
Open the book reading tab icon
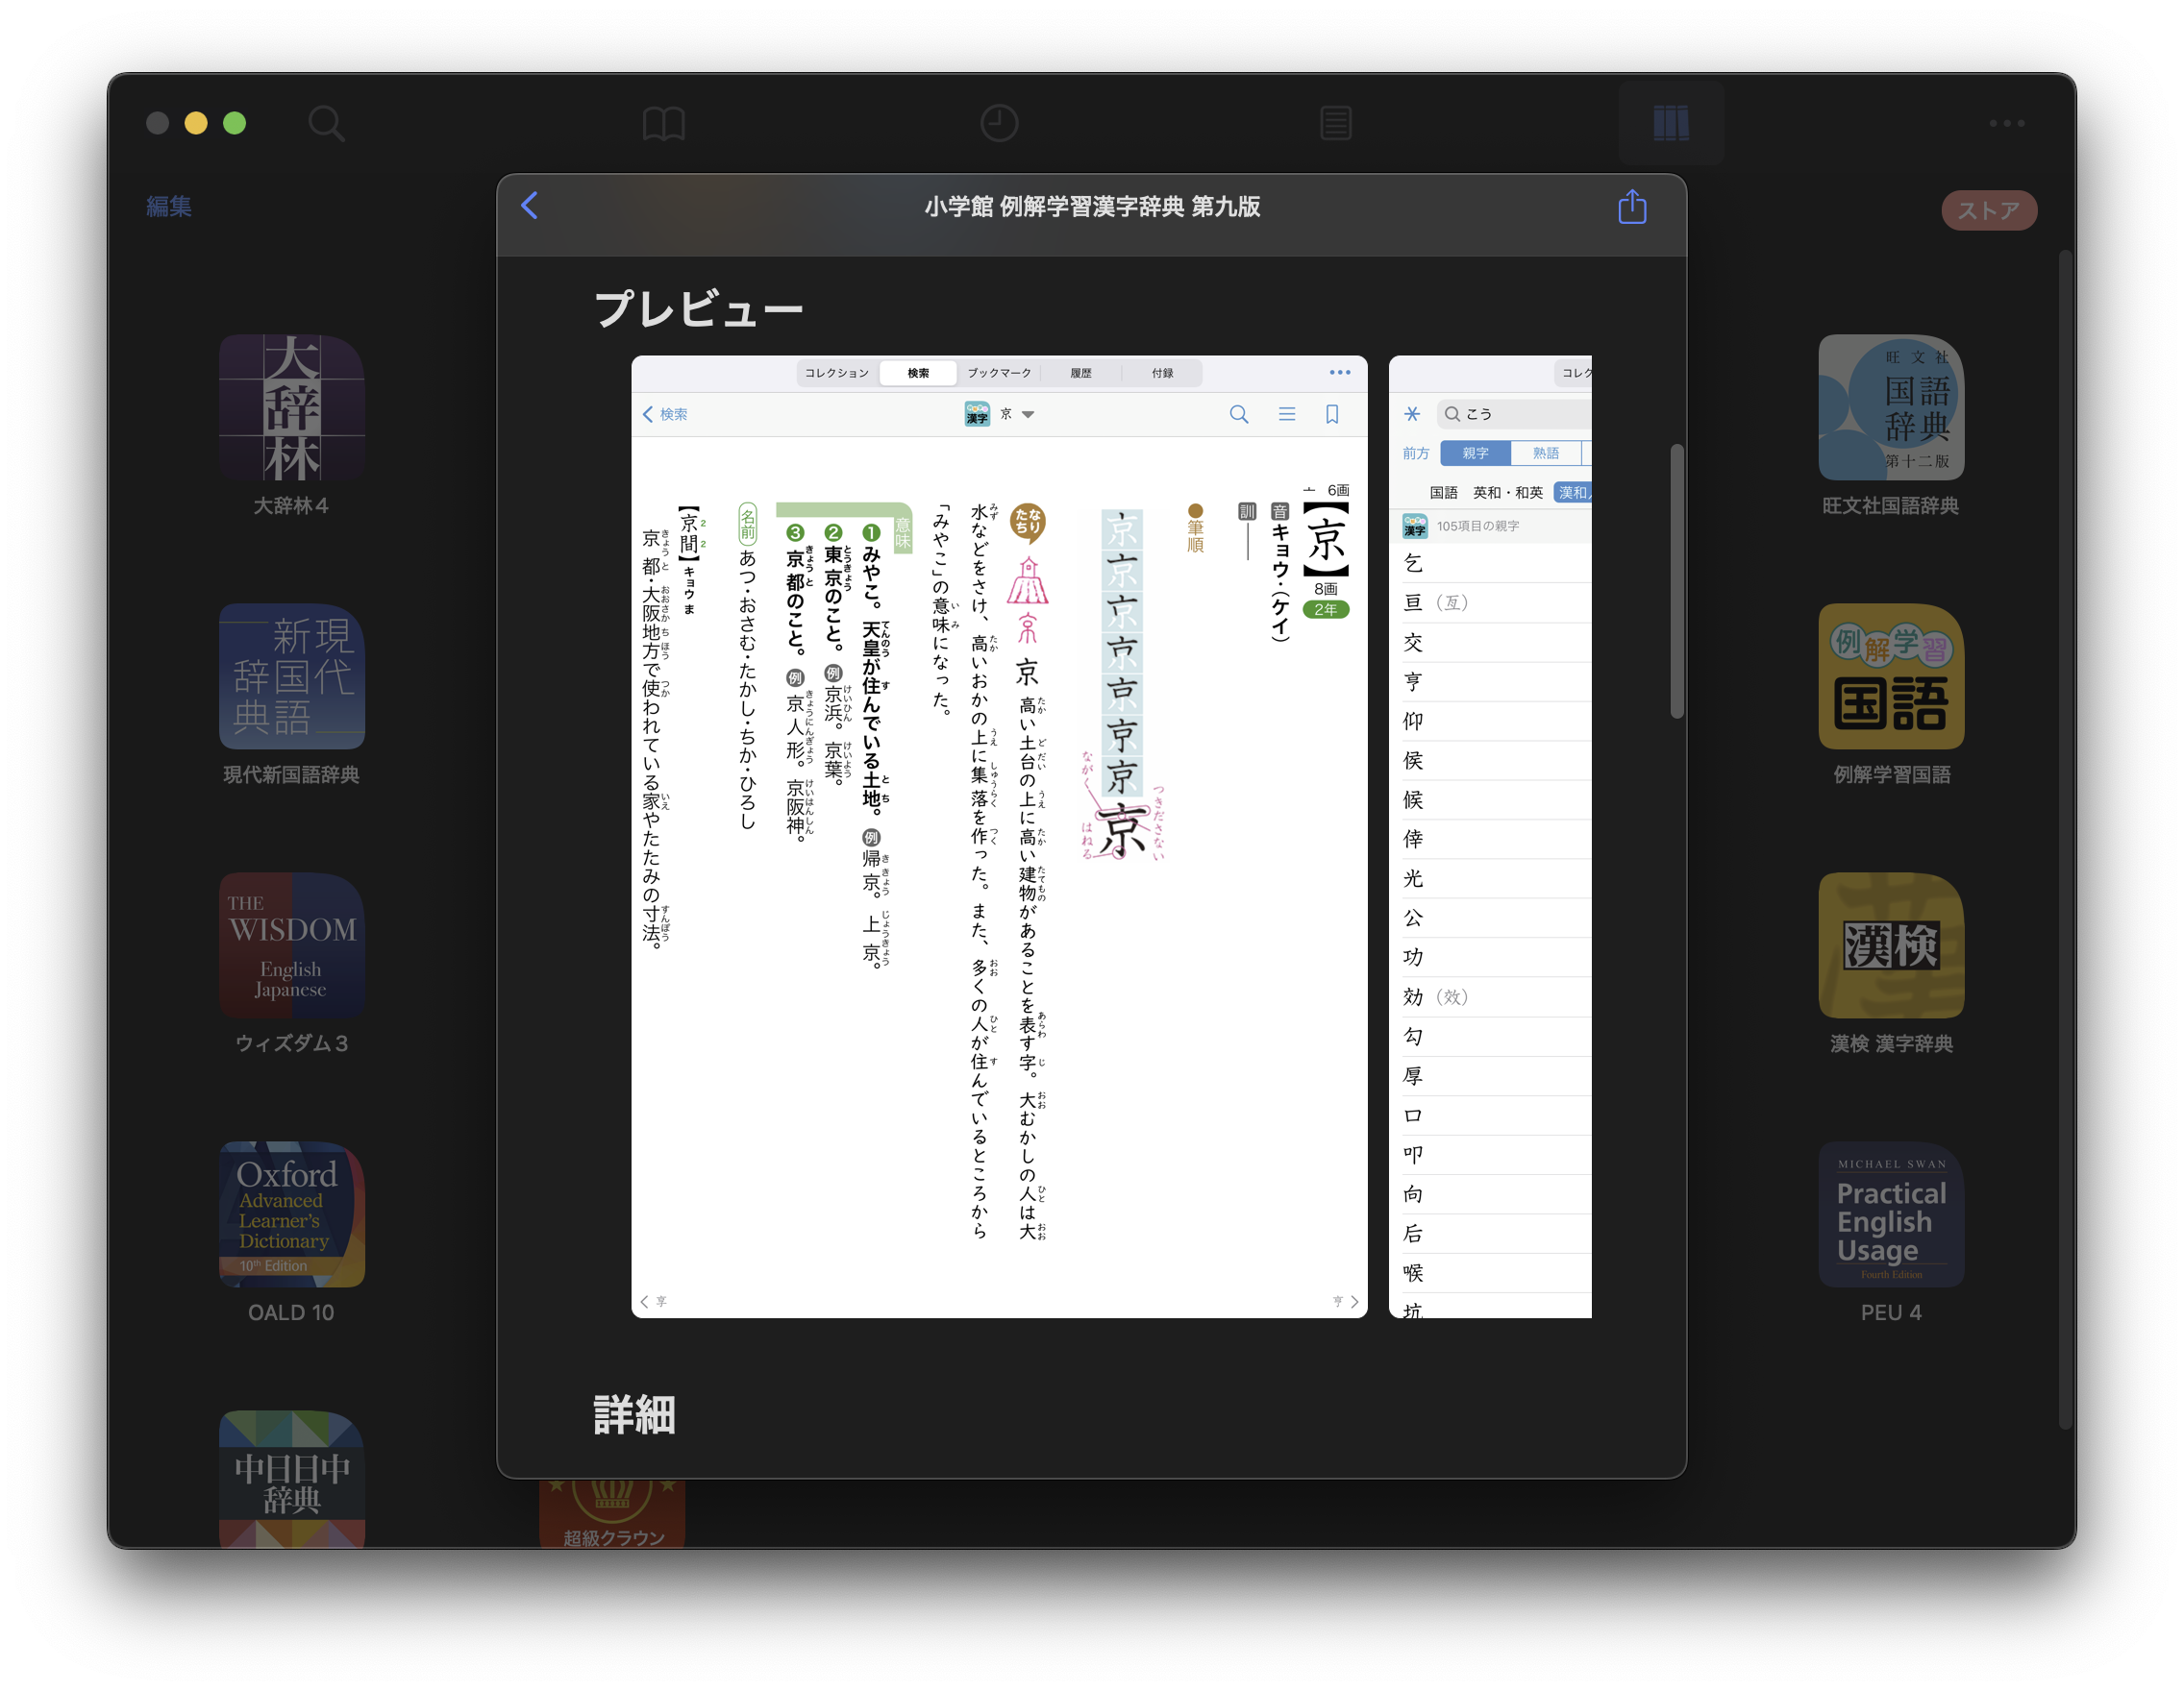(663, 123)
